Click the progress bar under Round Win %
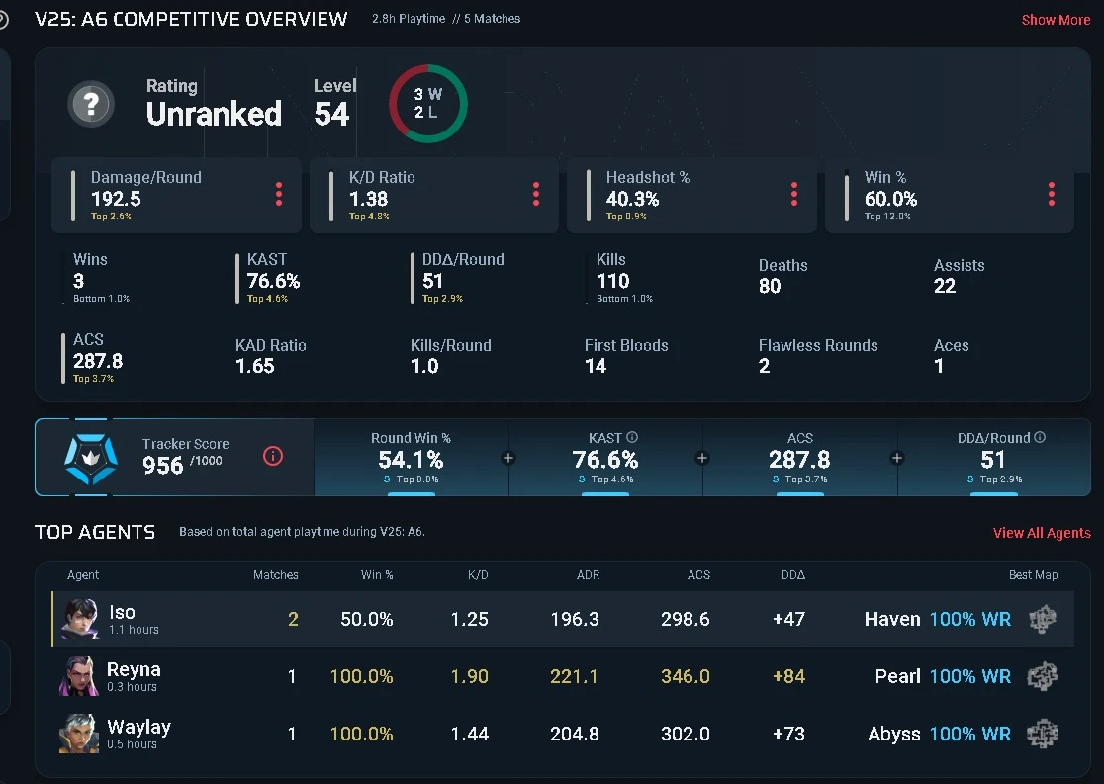 pos(412,492)
